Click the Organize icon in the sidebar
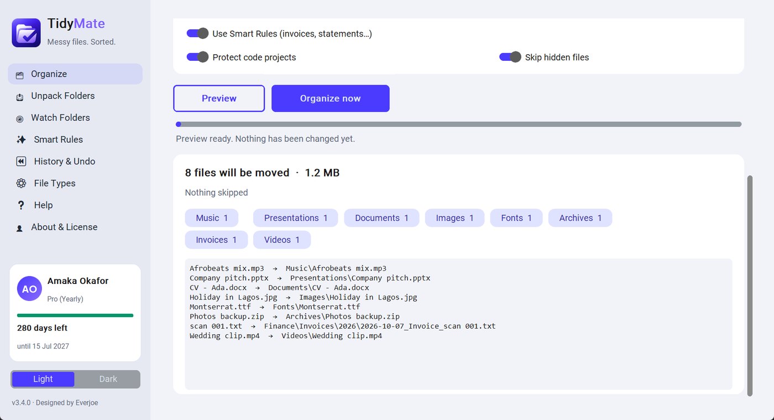 click(x=20, y=75)
